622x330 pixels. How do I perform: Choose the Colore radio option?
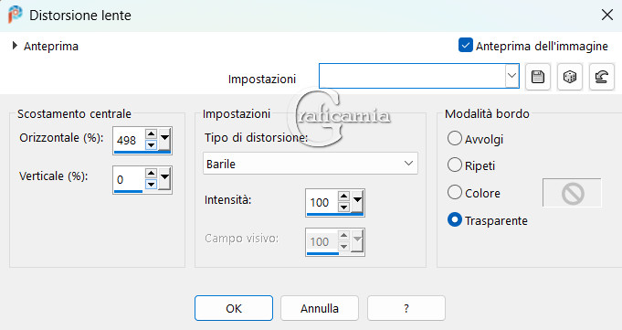455,192
